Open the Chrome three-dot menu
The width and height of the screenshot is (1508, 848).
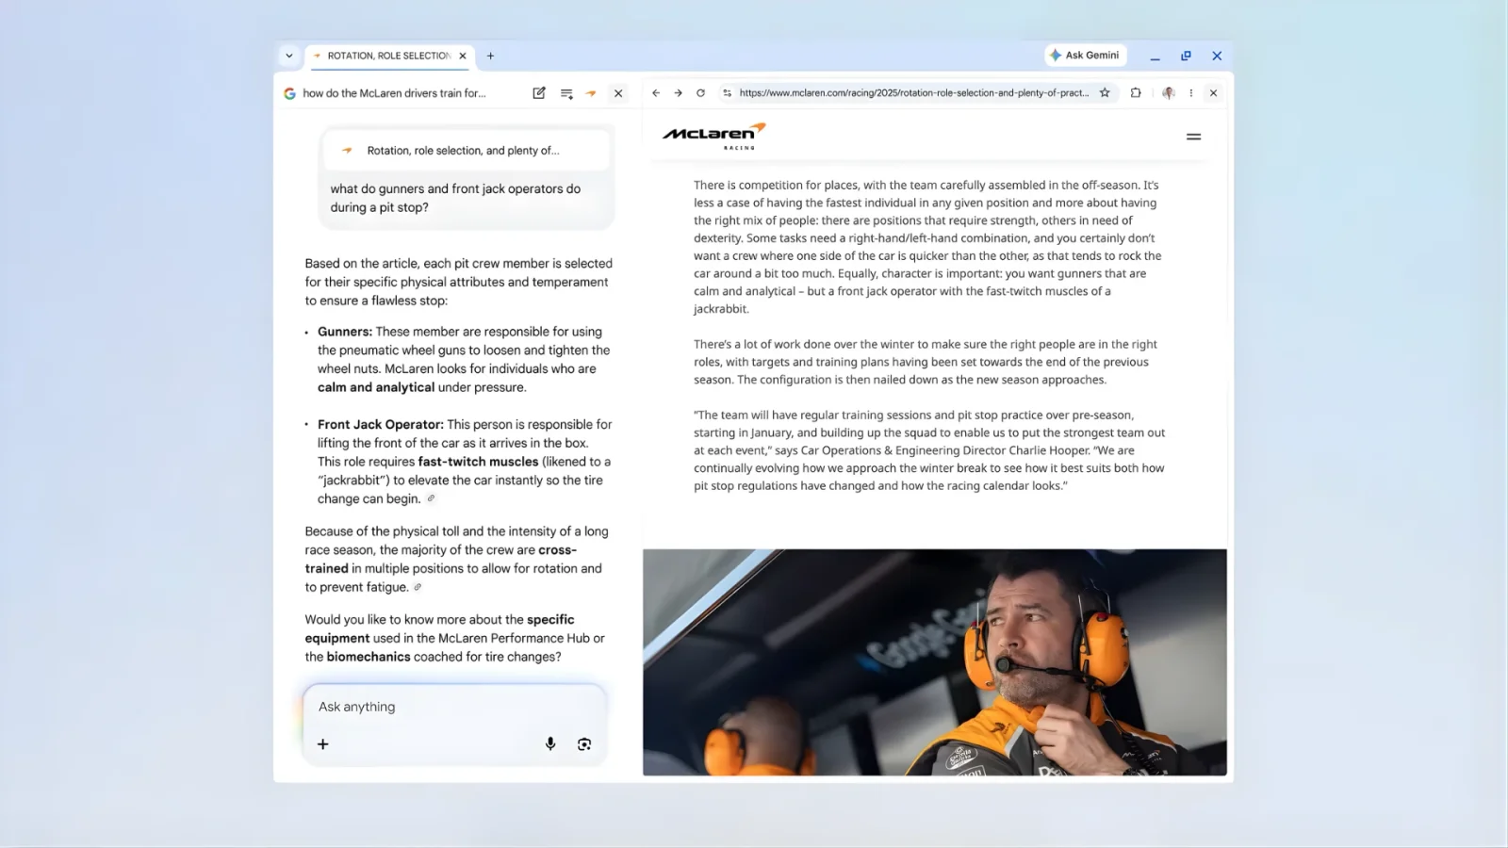(1191, 93)
